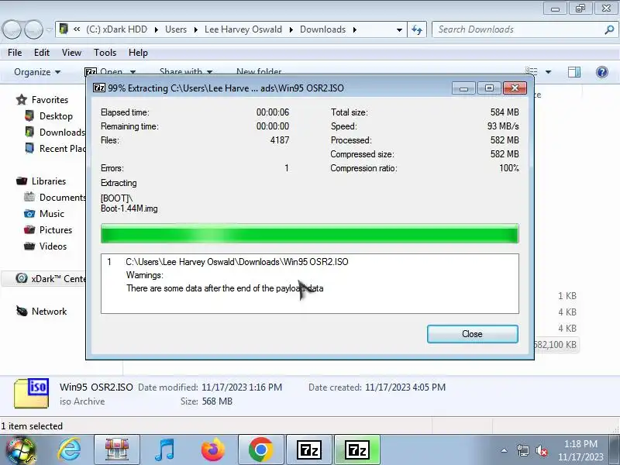The height and width of the screenshot is (465, 620).
Task: Click the change view icon in Explorer
Action: point(531,71)
